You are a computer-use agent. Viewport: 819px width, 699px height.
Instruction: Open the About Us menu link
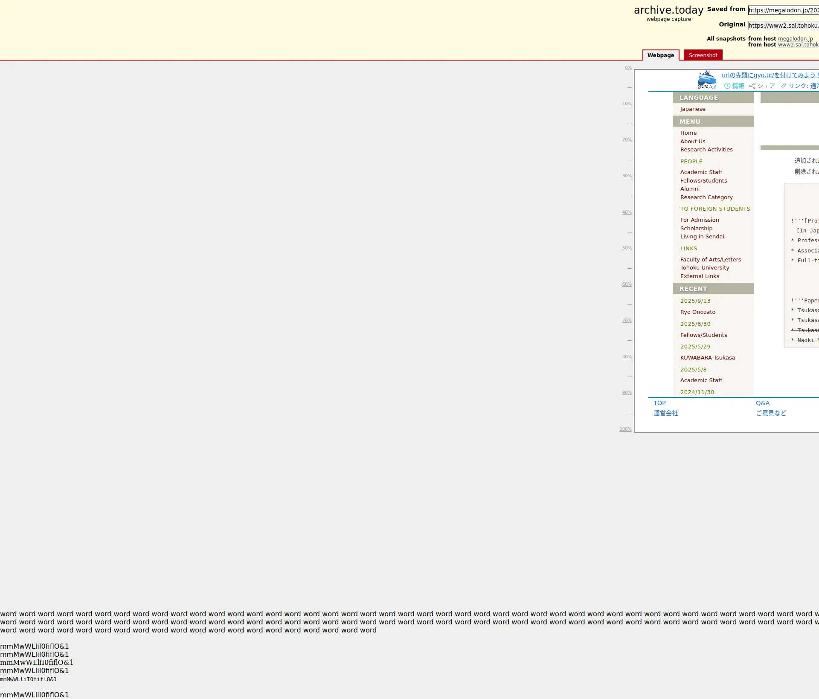(692, 142)
